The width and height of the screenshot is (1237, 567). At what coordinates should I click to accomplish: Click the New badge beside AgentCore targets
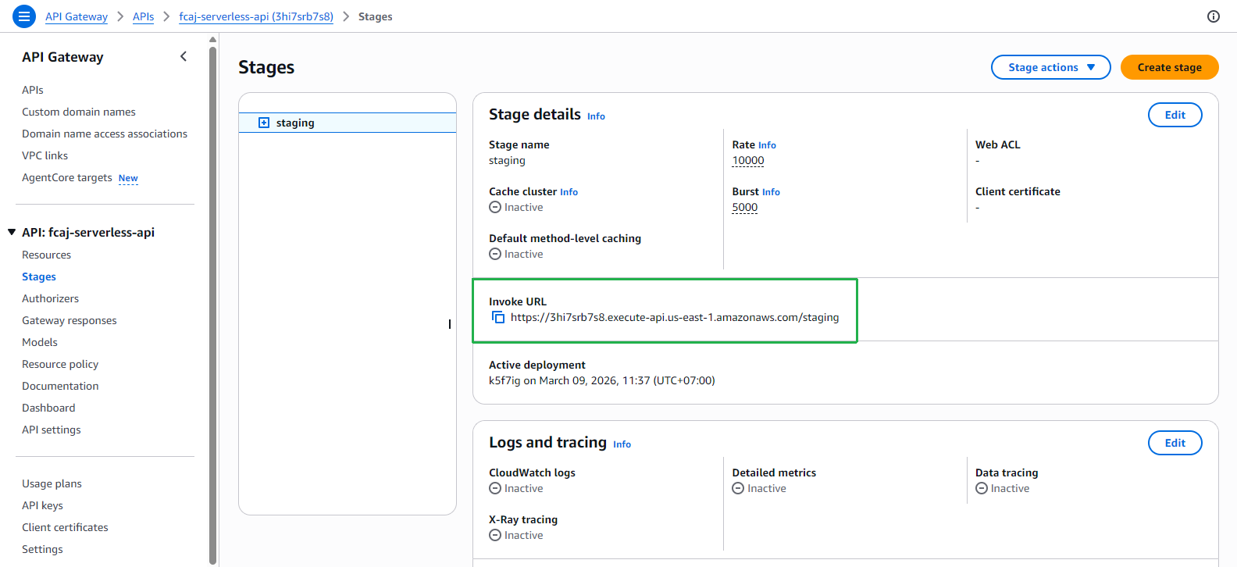tap(128, 178)
